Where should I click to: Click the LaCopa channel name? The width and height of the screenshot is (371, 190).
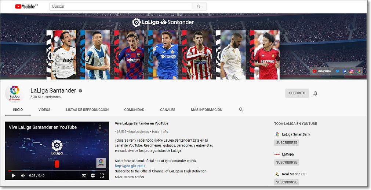288,154
